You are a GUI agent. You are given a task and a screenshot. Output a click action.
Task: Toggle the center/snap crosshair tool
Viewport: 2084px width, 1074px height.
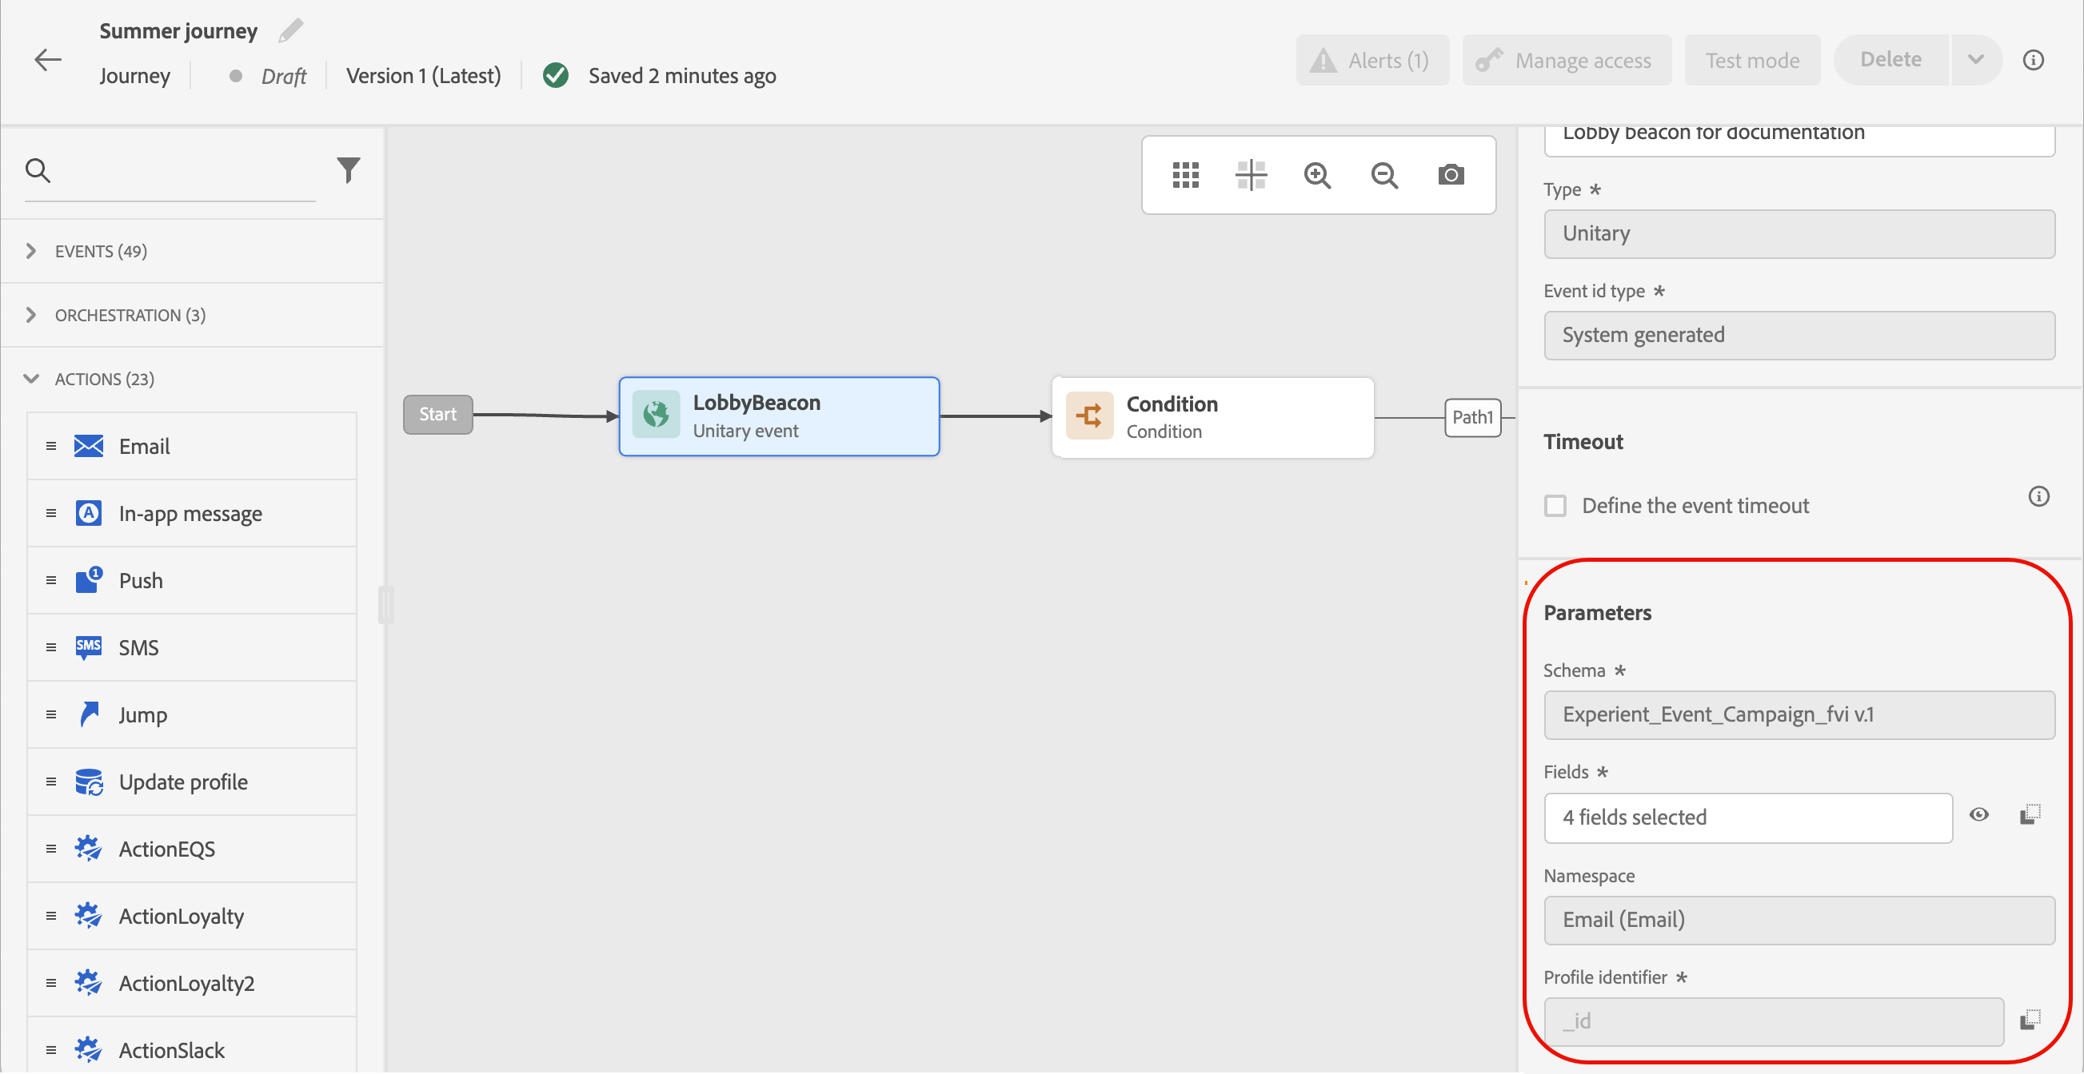point(1251,174)
